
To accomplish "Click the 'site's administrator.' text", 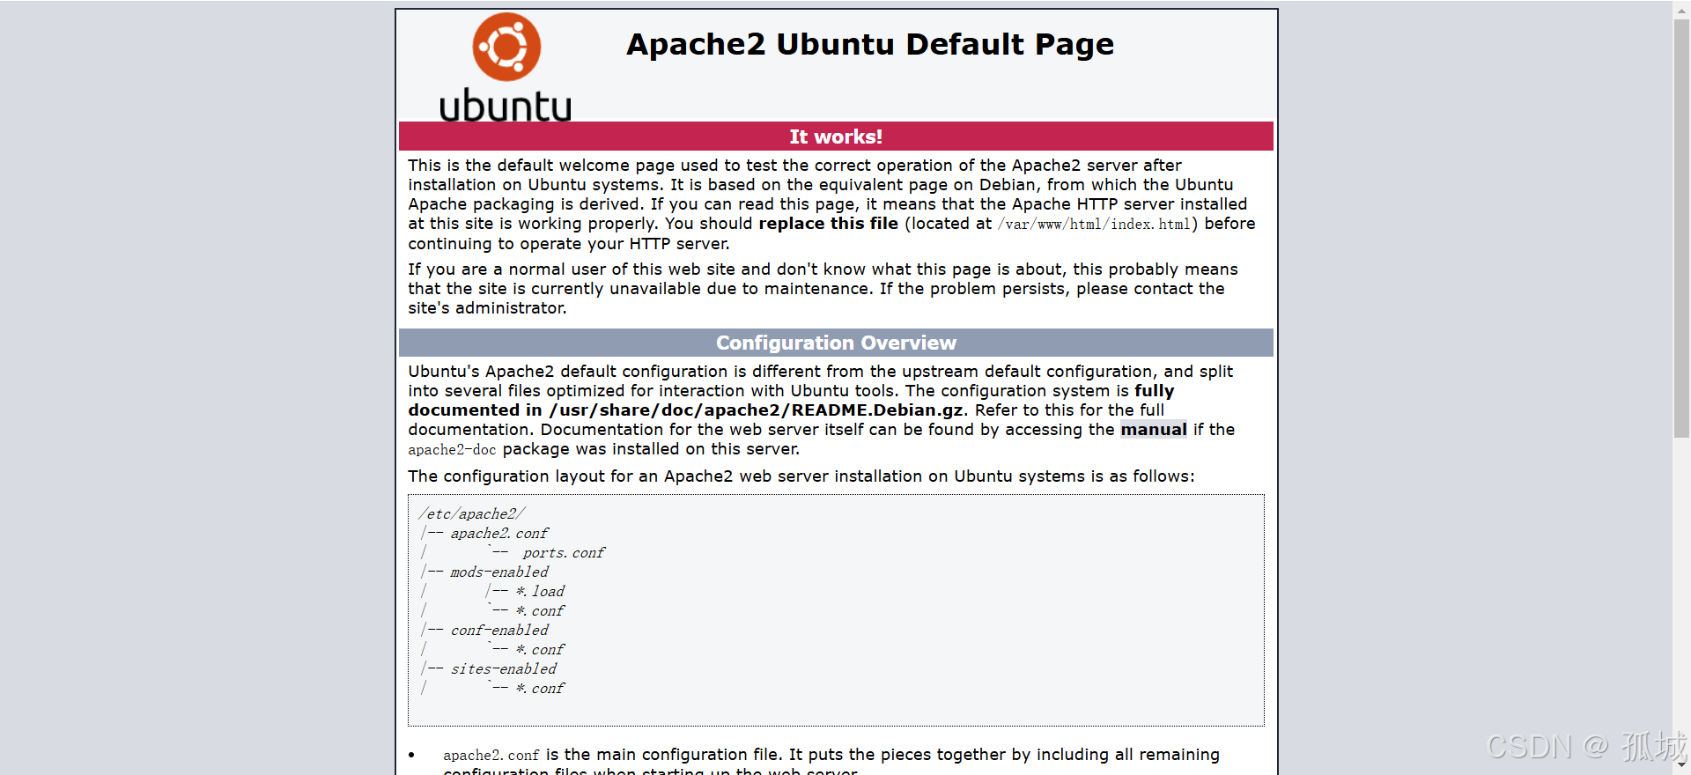I will coord(487,308).
